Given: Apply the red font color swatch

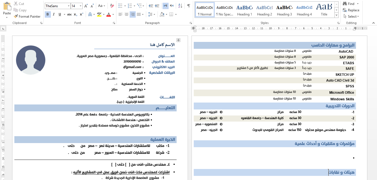Looking at the screenshot, I should (109, 15).
